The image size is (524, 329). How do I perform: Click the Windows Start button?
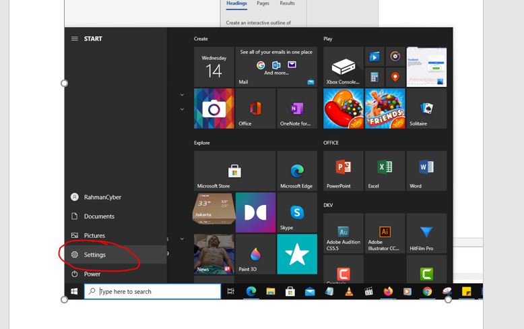[x=74, y=291]
